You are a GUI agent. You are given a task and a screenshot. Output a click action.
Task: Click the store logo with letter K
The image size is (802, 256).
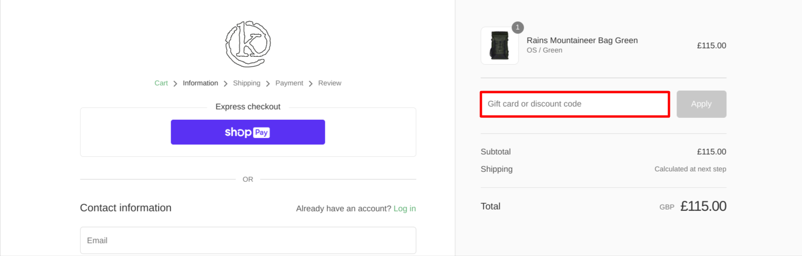tap(248, 44)
